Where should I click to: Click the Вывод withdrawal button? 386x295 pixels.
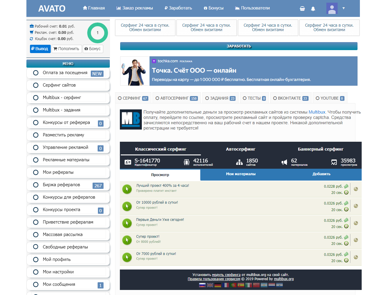40,49
